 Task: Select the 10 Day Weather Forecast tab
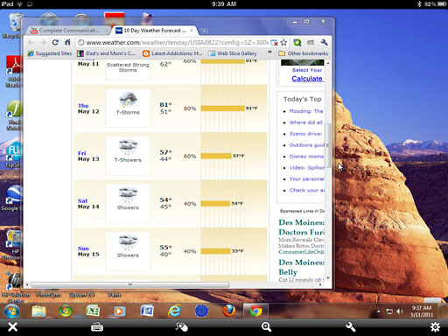[155, 31]
